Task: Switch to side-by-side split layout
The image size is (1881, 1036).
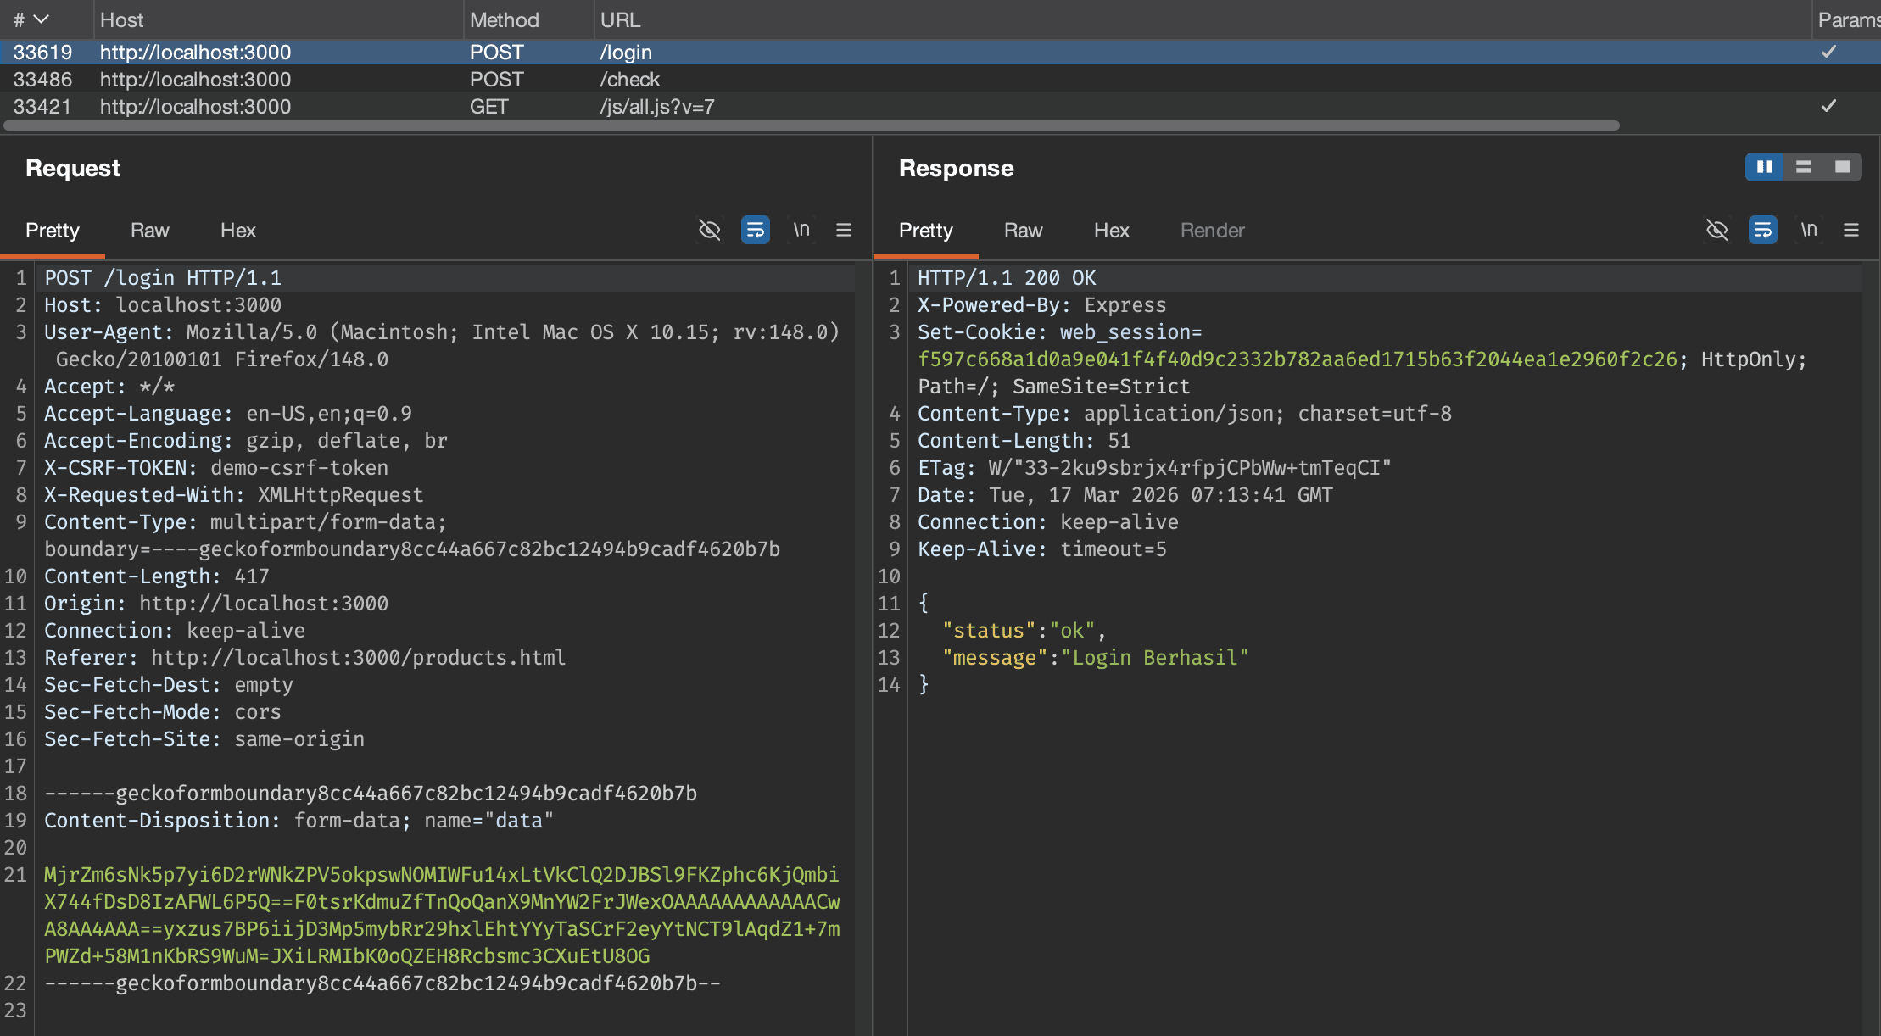Action: tap(1764, 167)
